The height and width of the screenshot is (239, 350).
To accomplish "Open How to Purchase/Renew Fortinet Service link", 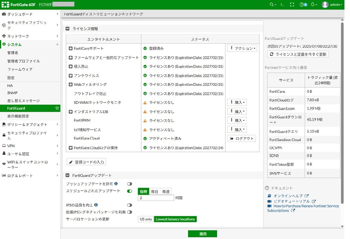I will point(303,208).
